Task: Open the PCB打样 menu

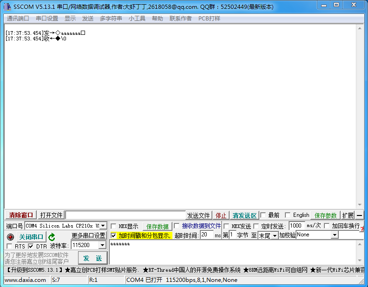Action: (x=210, y=19)
